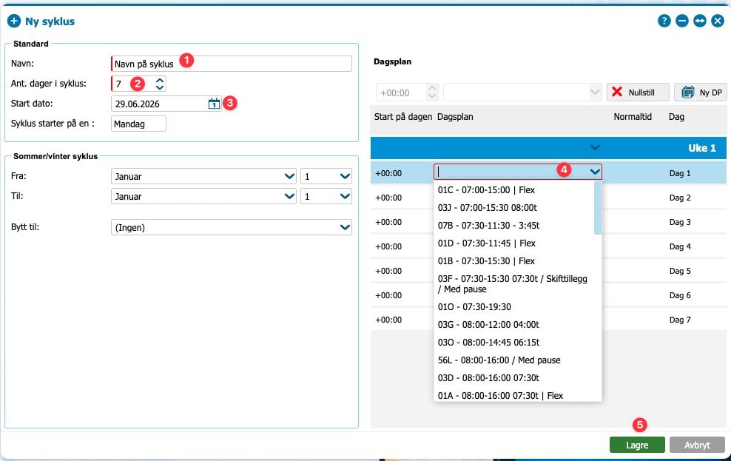Open the Til month dropdown
This screenshot has height=461, width=731.
tap(203, 196)
